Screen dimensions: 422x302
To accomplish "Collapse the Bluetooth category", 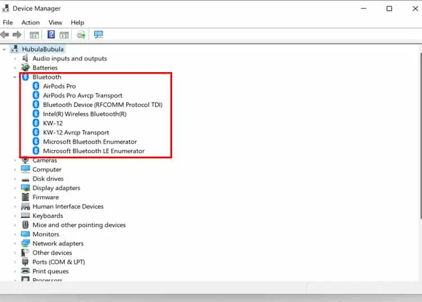I will point(15,77).
